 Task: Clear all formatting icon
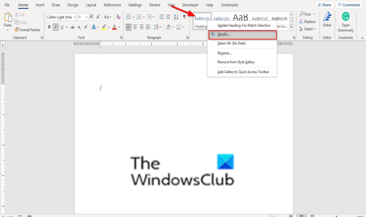(118, 17)
